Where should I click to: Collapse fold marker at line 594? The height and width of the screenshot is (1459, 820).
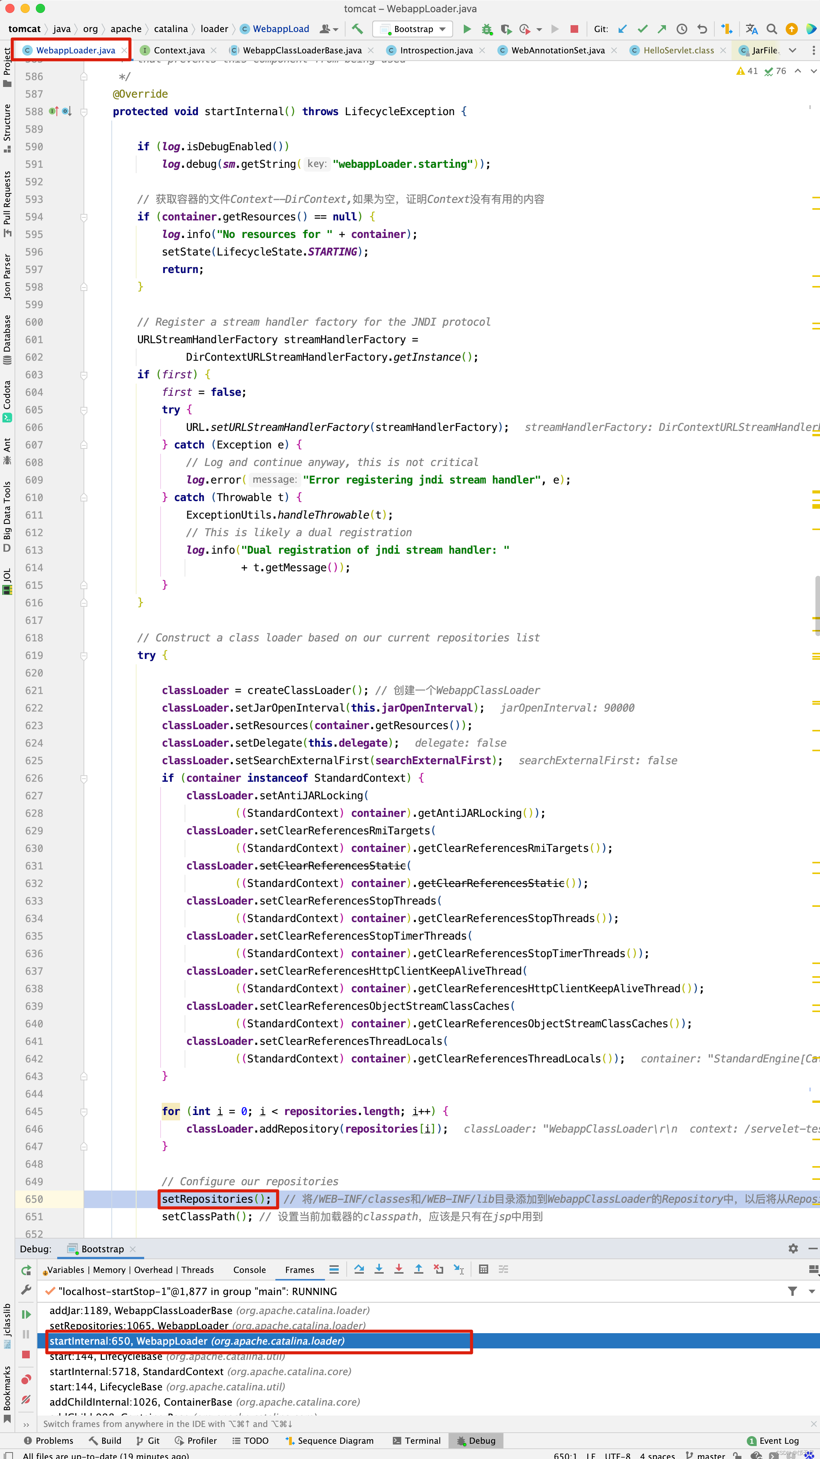pyautogui.click(x=84, y=217)
